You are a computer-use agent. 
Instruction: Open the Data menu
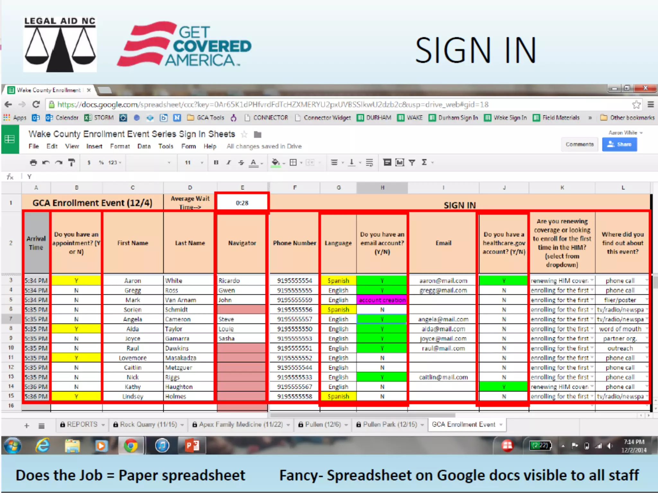144,146
